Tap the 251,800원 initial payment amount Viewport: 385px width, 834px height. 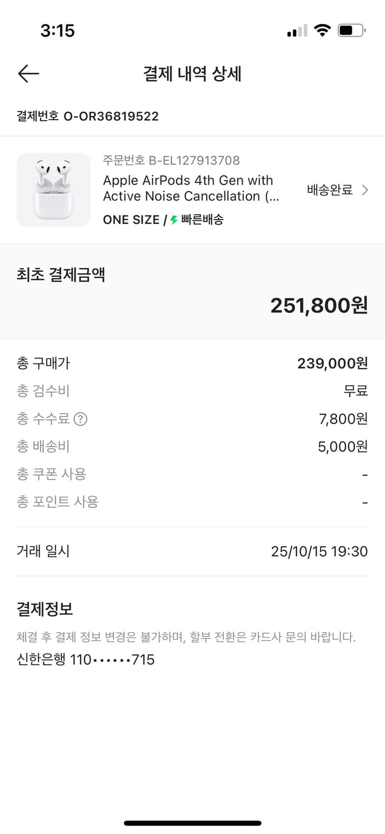tap(319, 305)
